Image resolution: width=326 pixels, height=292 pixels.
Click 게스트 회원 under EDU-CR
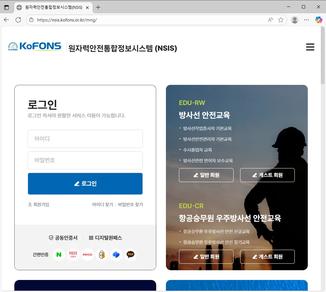pyautogui.click(x=267, y=257)
